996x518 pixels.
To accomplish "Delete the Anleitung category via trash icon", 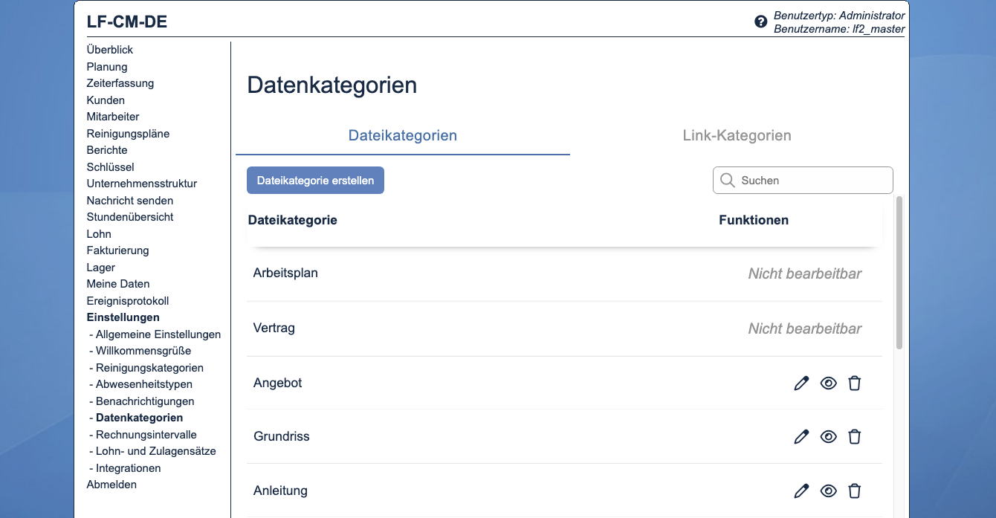I will tap(854, 491).
